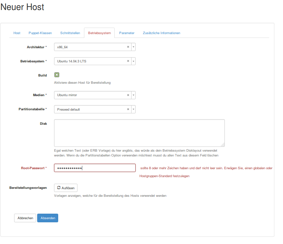Image resolution: width=283 pixels, height=244 pixels.
Task: Go to the Schnittstellen tab
Action: pyautogui.click(x=70, y=33)
